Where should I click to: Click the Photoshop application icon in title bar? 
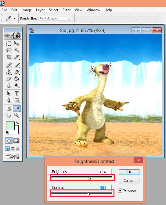click(2, 3)
